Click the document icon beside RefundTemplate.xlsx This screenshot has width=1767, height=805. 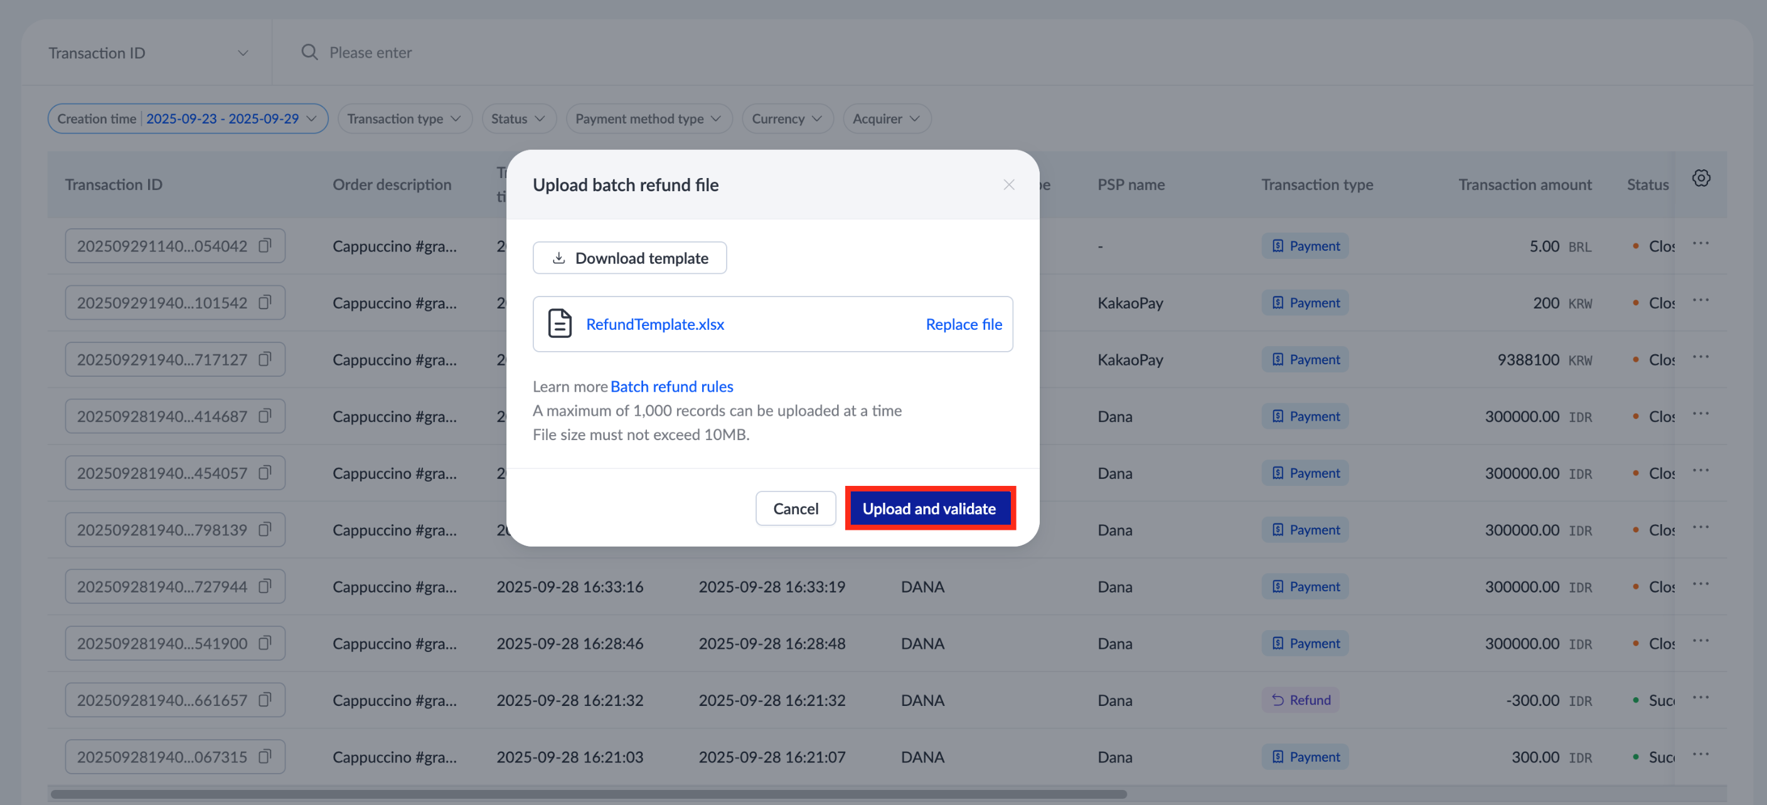(x=559, y=324)
